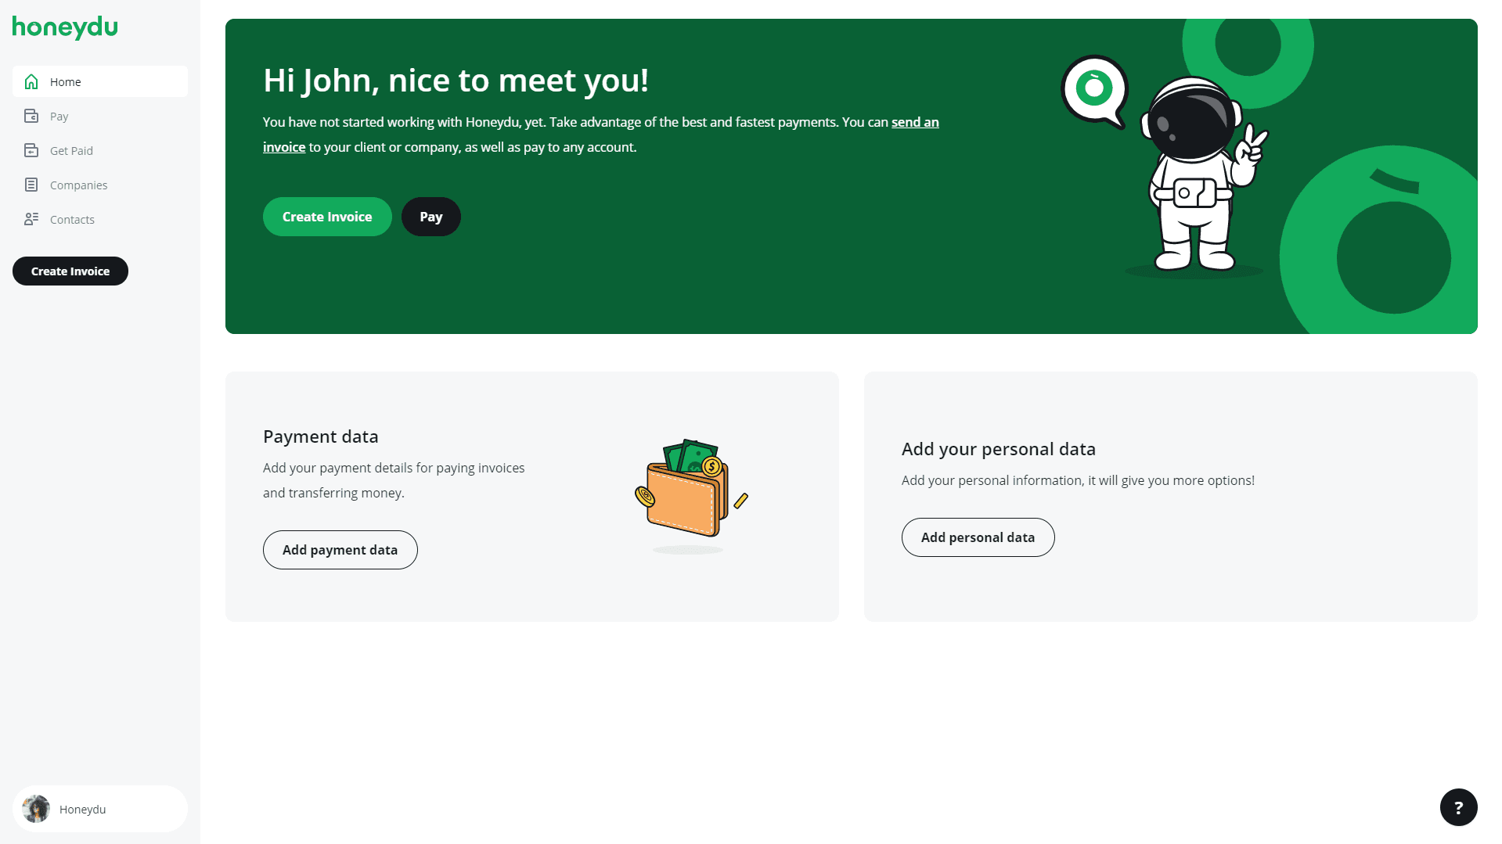This screenshot has height=844, width=1502.
Task: Open the Pay menu item
Action: (x=100, y=116)
